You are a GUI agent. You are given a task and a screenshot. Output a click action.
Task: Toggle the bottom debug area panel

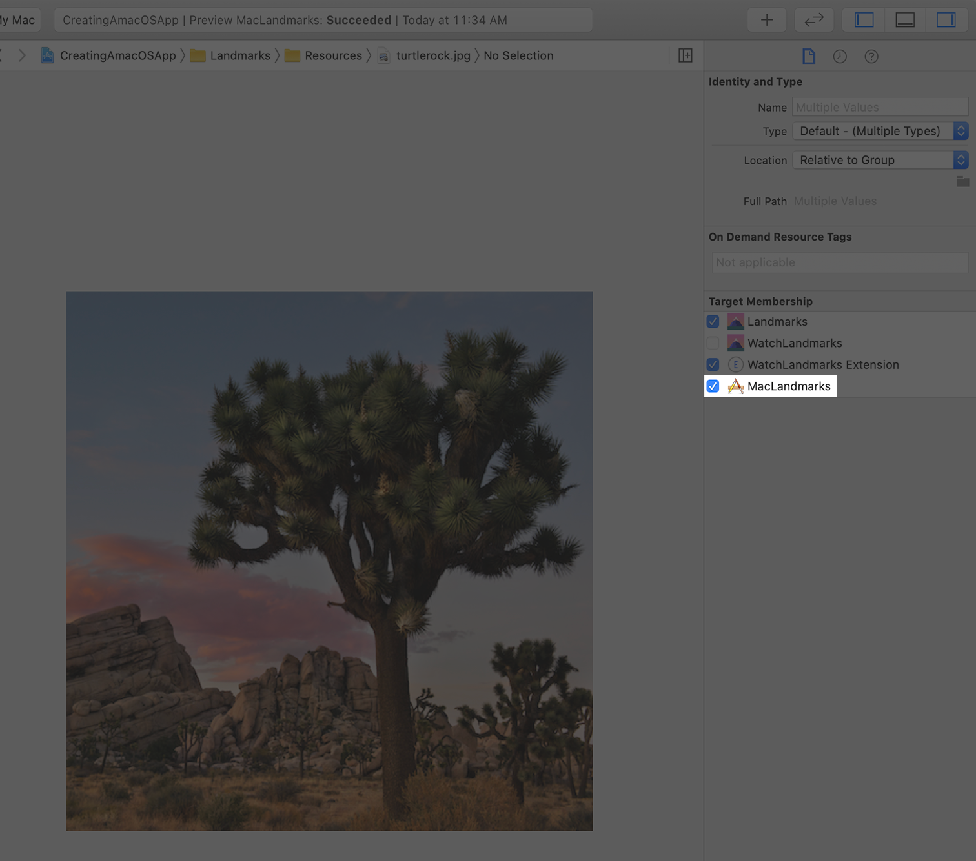904,20
